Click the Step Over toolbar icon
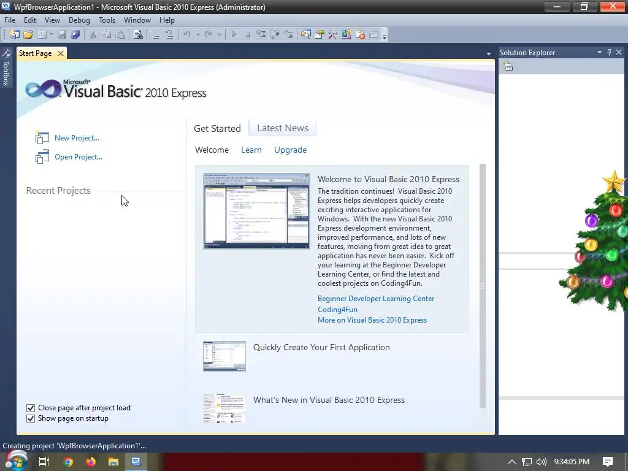 (x=275, y=34)
